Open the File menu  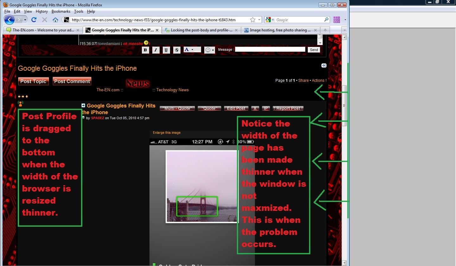pyautogui.click(x=7, y=11)
